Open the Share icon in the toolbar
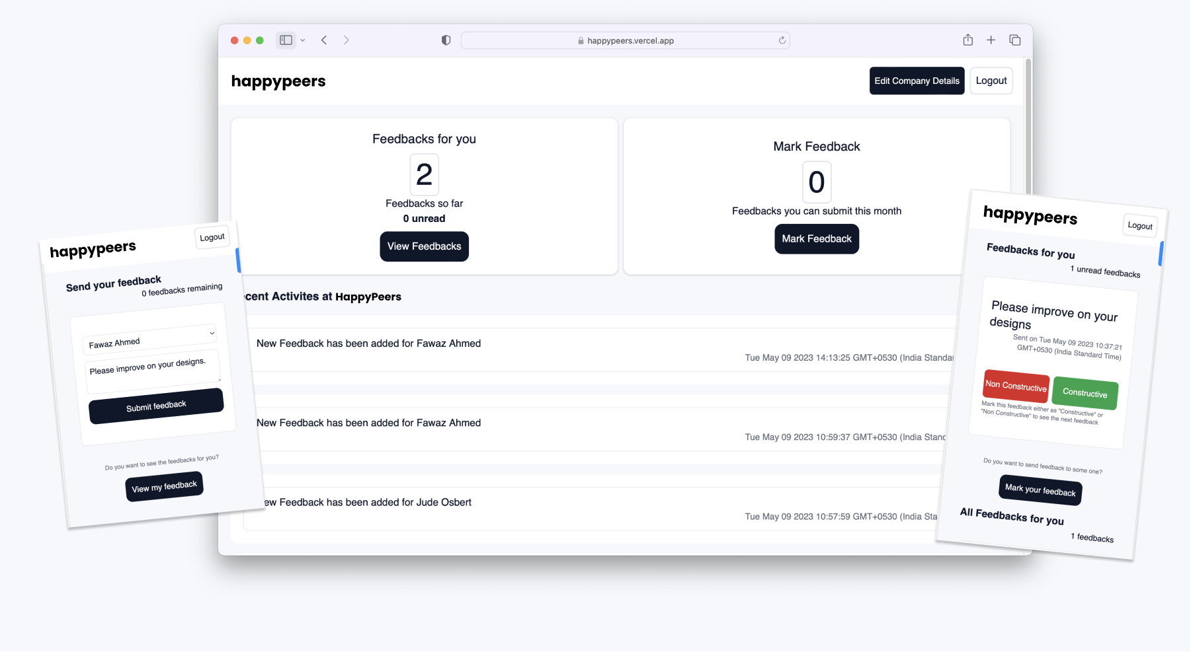1191x652 pixels. (x=967, y=40)
